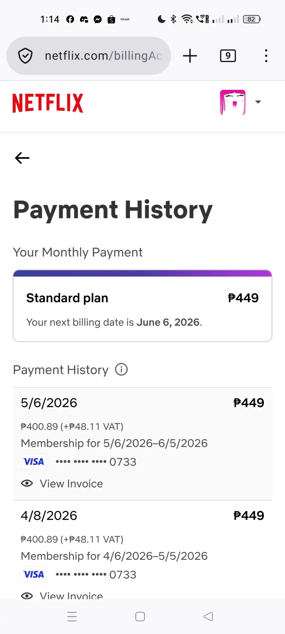Click the eye icon for 4/8/2026 invoice
Screen dimensions: 285x634
click(x=27, y=596)
